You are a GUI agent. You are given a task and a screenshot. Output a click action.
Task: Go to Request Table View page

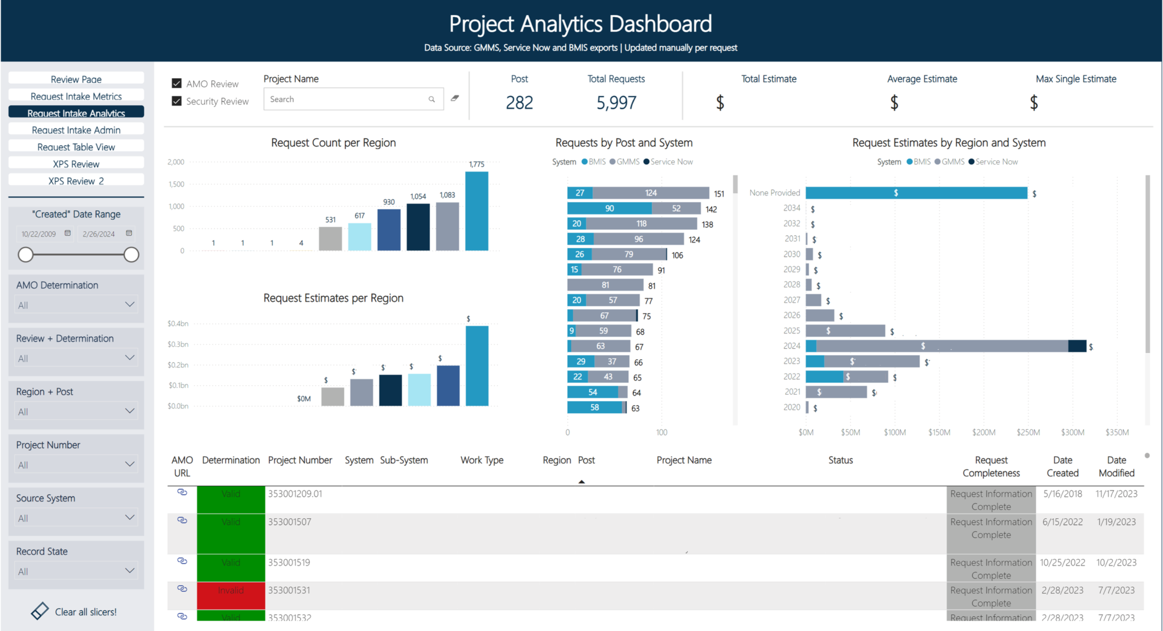click(76, 147)
